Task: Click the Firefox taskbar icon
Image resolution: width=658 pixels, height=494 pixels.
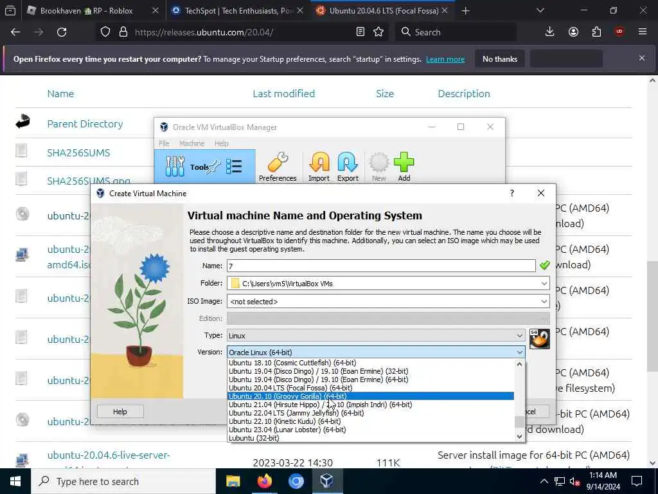Action: [264, 481]
